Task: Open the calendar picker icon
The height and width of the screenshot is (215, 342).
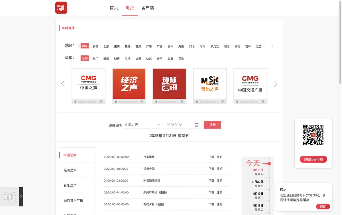Action: tap(197, 125)
